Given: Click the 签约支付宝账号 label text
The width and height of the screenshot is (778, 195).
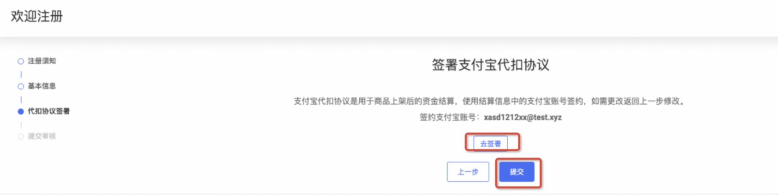Looking at the screenshot, I should (x=447, y=117).
